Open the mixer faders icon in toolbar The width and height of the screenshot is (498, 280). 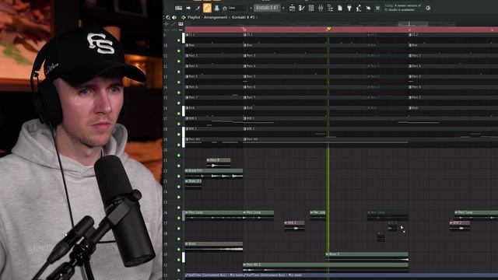(321, 8)
